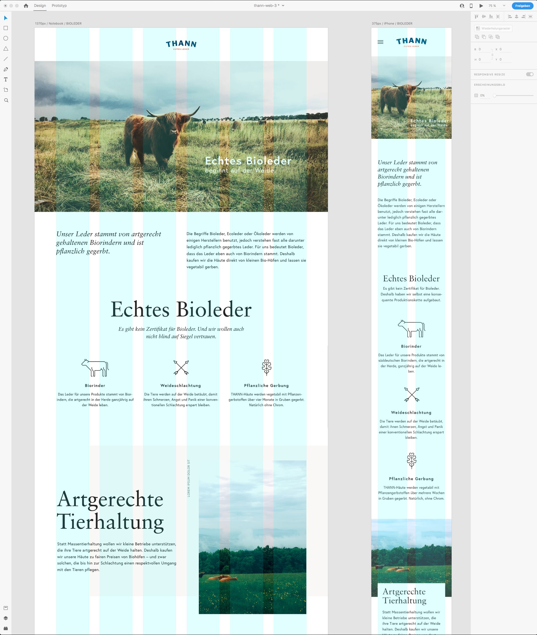Align selection to left edge
Viewport: 537px width, 635px height.
(510, 17)
